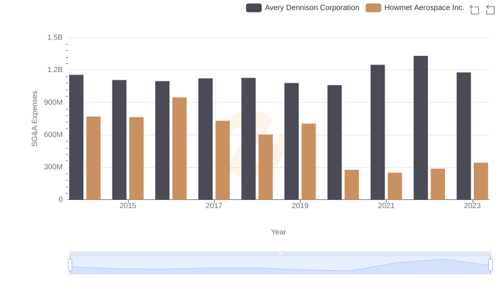502x289 pixels.
Task: Click Avery Dennison bar for 2021
Action: (378, 132)
